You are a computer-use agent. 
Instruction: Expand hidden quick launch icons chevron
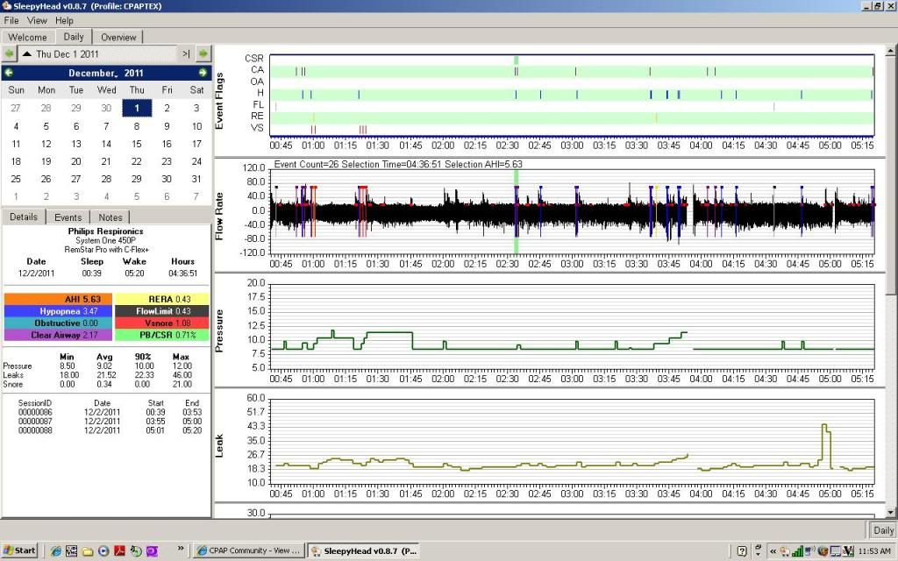coord(182,550)
